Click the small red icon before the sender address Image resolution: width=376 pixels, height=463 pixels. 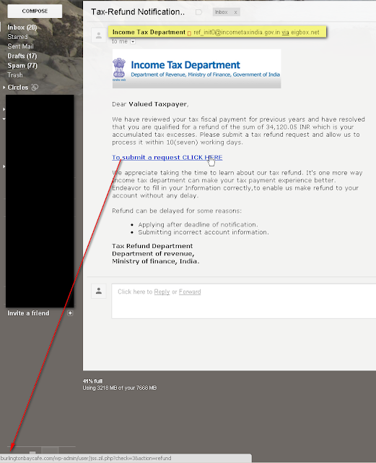pos(189,33)
